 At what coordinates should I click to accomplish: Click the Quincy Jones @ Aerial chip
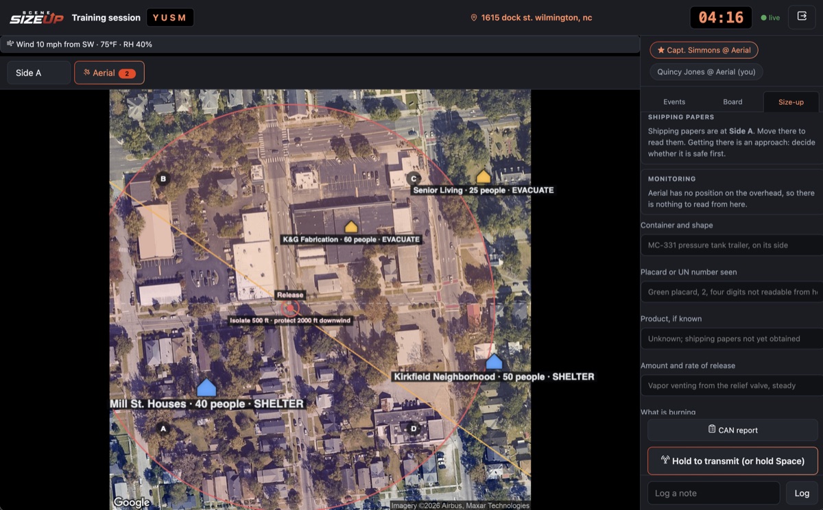coord(706,71)
